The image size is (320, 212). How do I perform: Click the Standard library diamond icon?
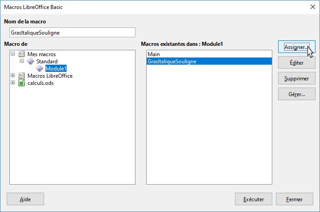(30, 61)
